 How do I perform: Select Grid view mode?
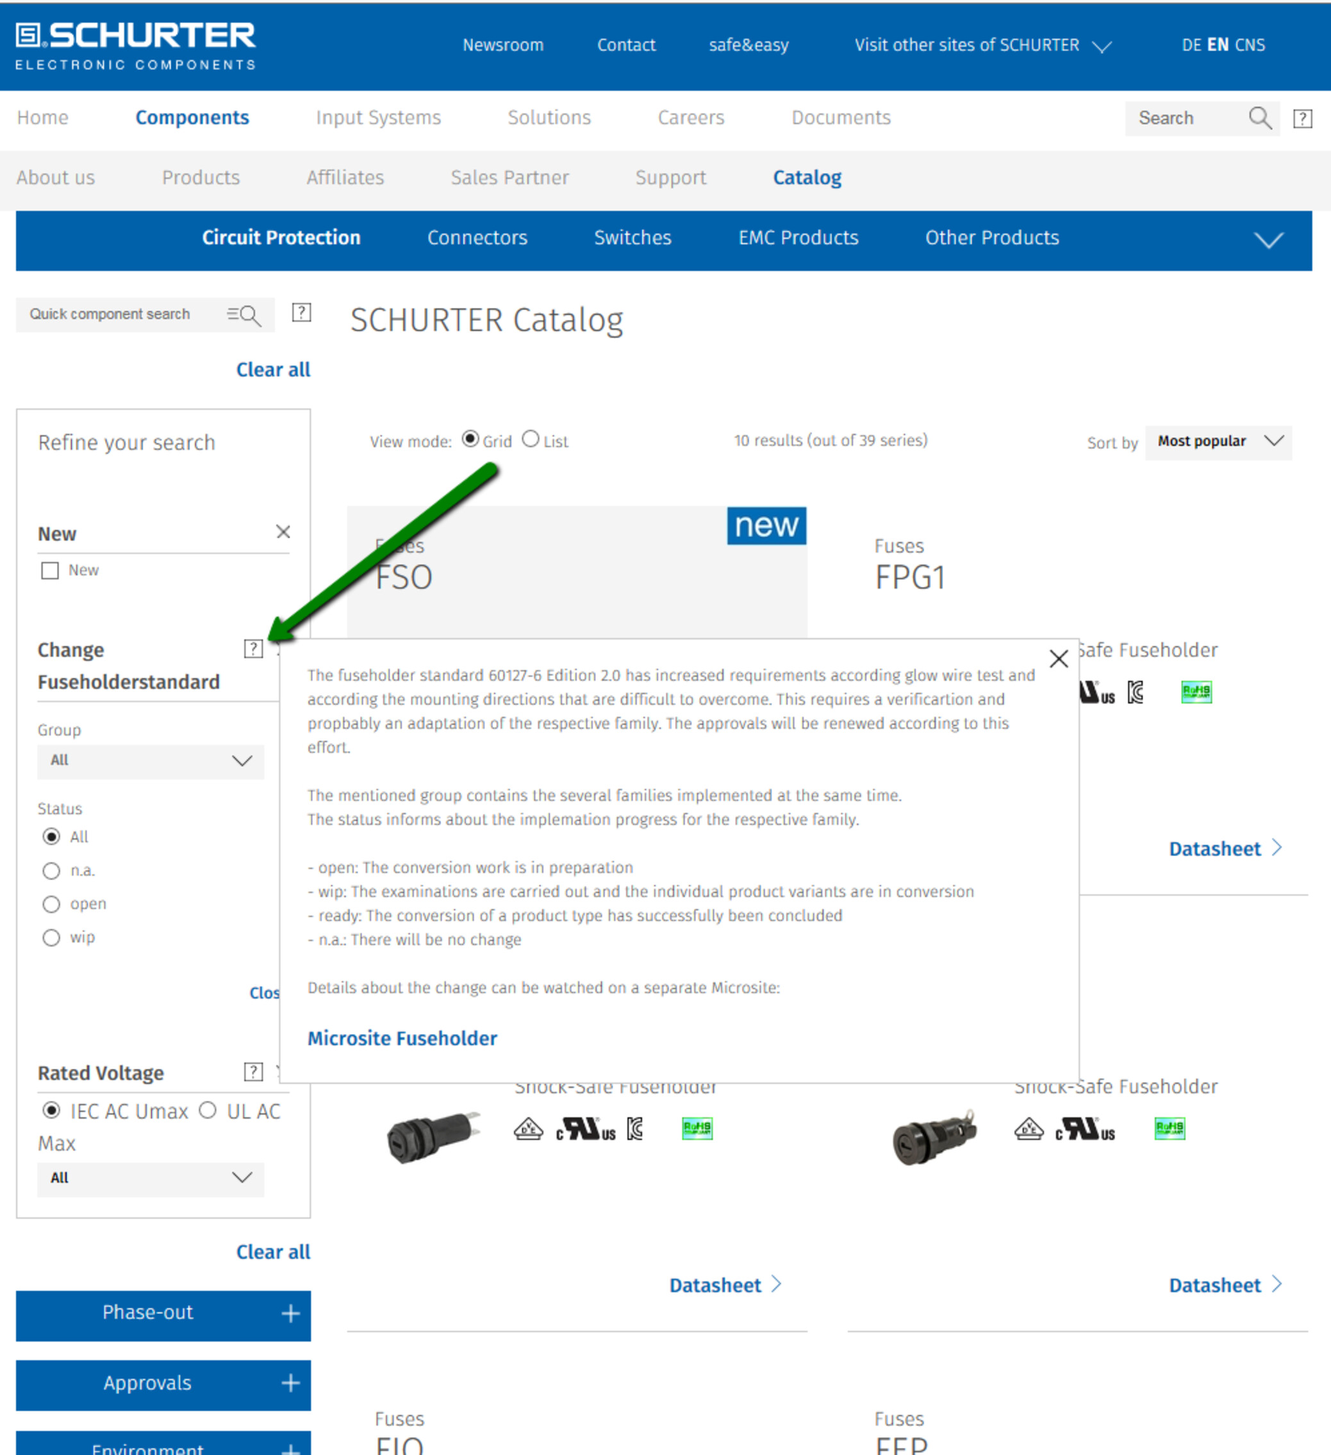click(470, 439)
